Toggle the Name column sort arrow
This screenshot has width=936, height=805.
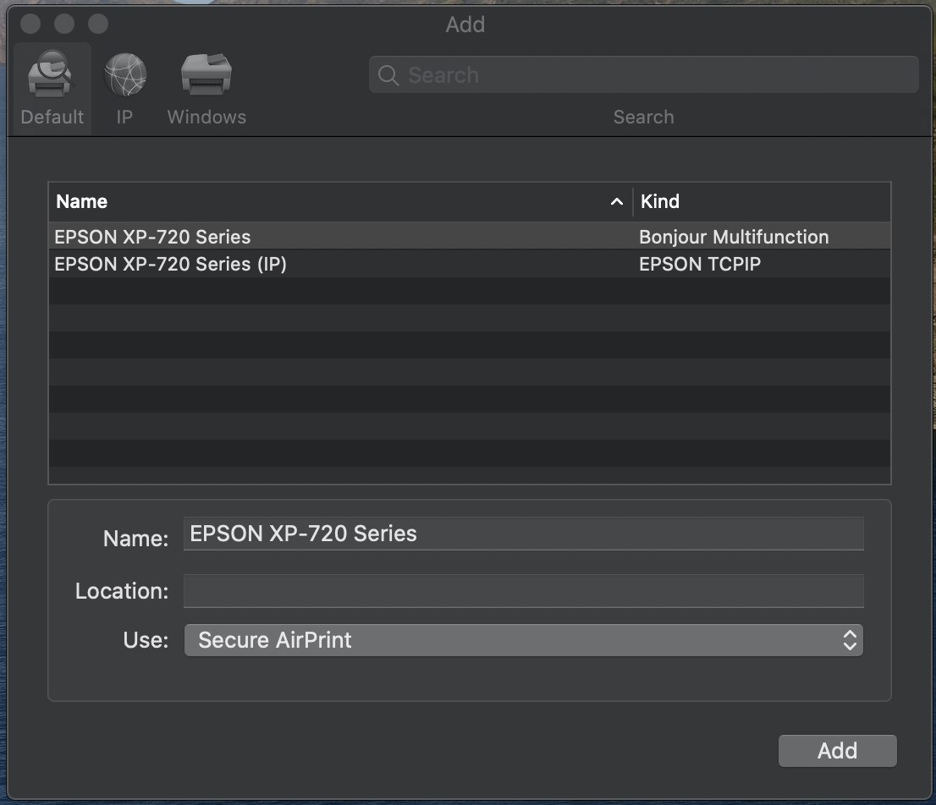point(617,202)
